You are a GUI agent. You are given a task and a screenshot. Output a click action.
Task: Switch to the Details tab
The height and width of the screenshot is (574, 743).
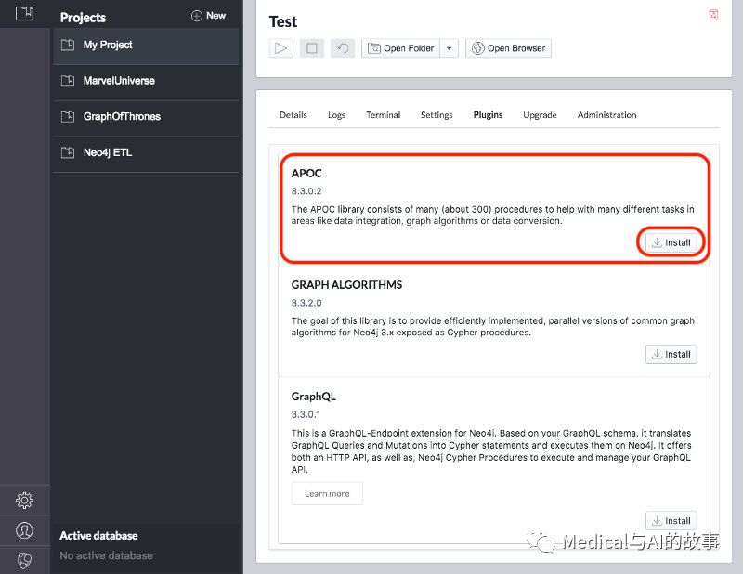[293, 115]
